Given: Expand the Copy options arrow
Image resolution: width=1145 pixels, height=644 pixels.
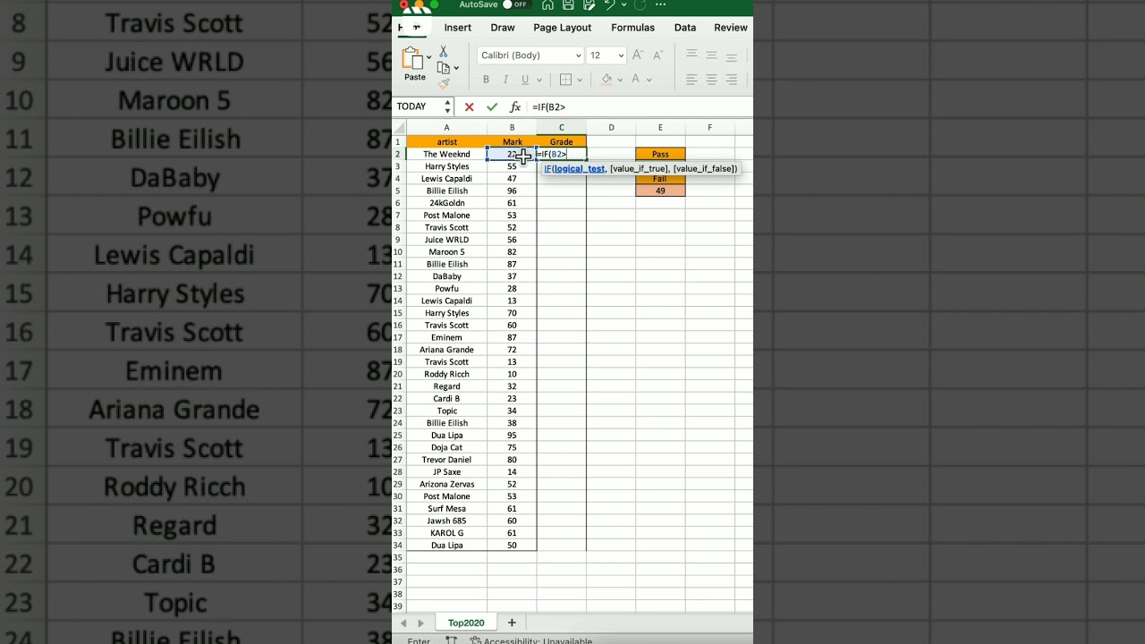Looking at the screenshot, I should click(456, 68).
